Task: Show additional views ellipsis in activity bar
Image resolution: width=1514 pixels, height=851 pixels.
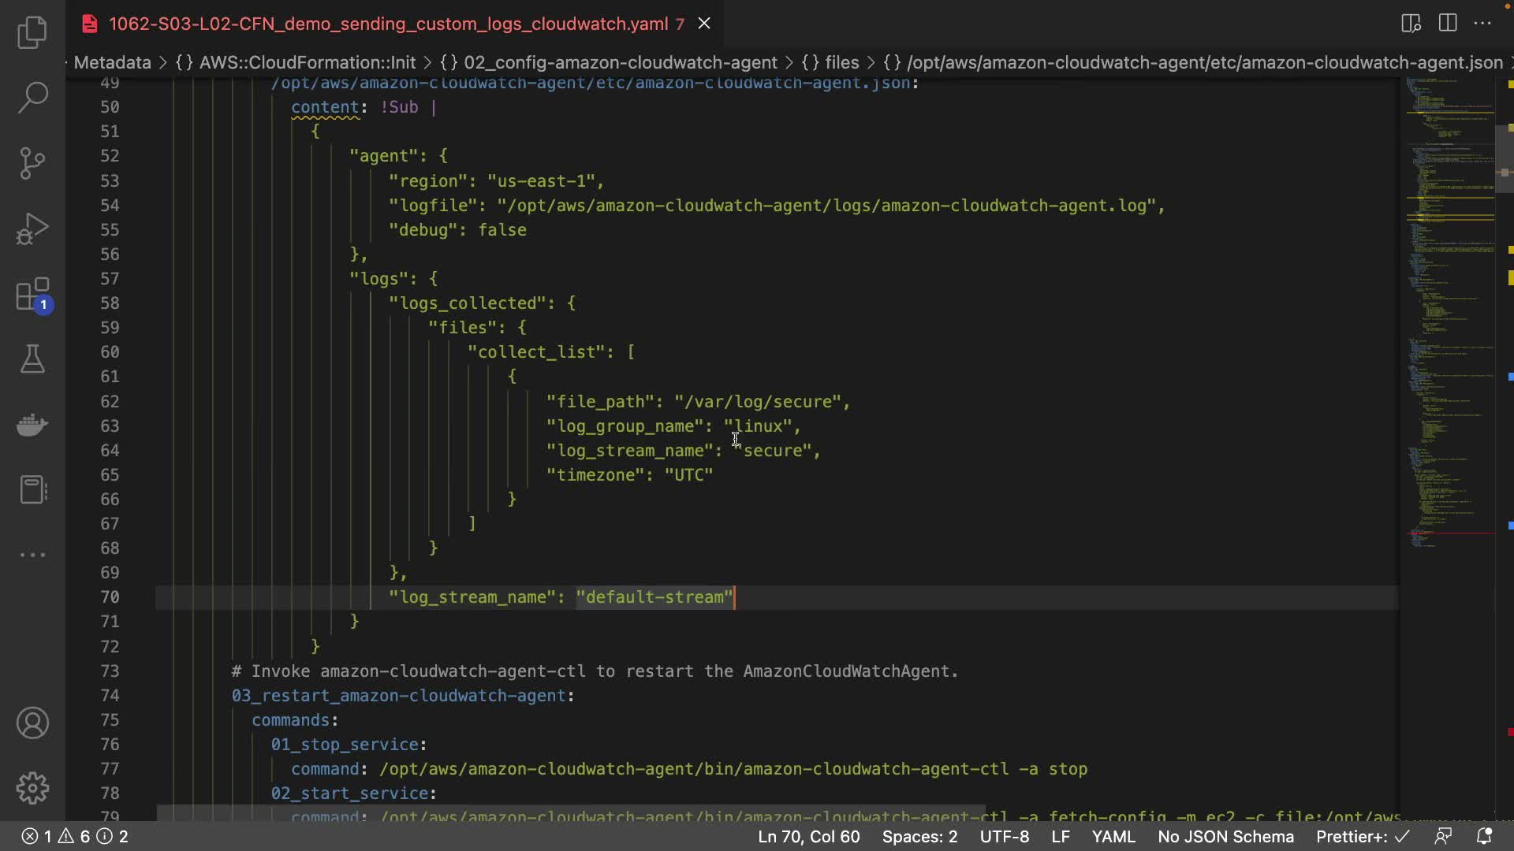Action: point(32,555)
